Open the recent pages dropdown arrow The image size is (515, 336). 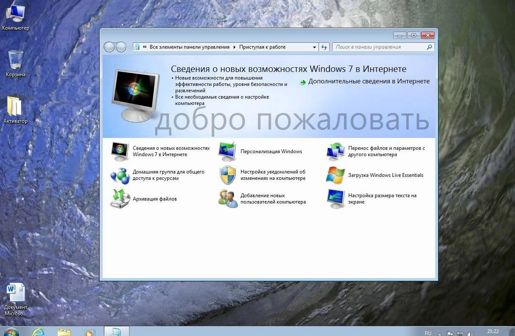coord(129,47)
